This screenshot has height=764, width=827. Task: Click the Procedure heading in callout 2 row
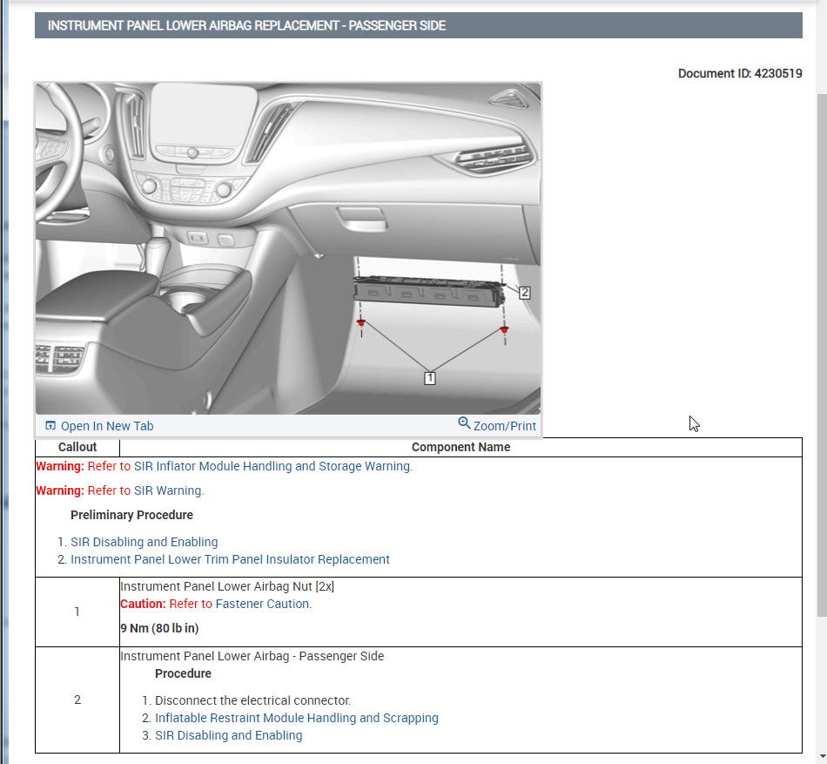tap(183, 673)
